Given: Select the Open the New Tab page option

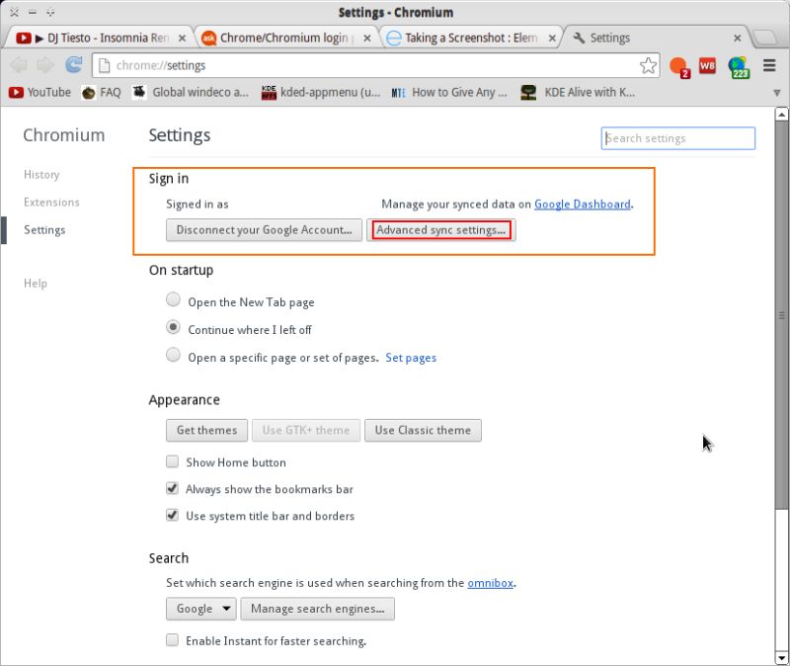Looking at the screenshot, I should [x=173, y=298].
